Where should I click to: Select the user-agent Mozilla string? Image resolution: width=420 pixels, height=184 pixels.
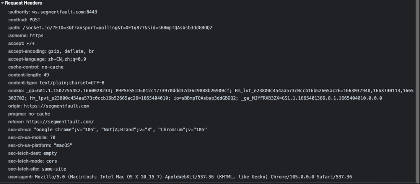(193, 177)
